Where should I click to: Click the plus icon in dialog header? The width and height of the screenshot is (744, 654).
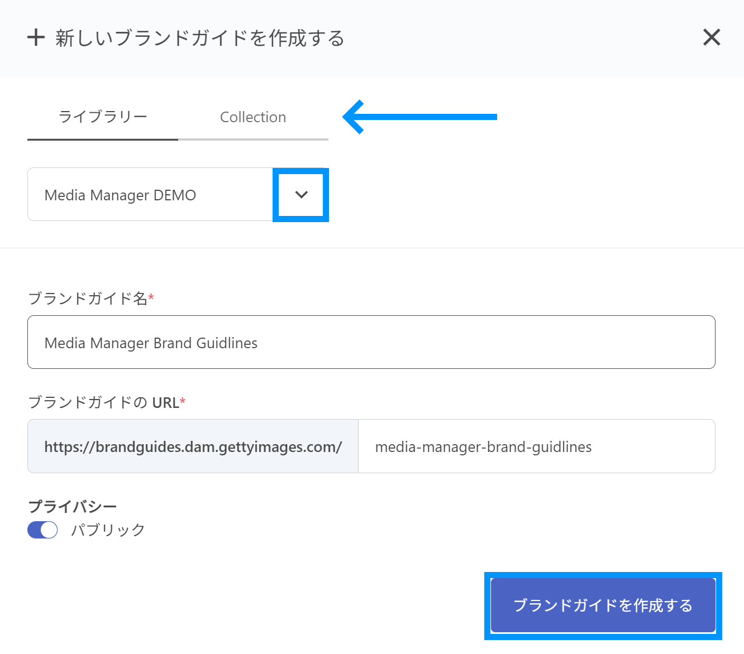pyautogui.click(x=36, y=37)
